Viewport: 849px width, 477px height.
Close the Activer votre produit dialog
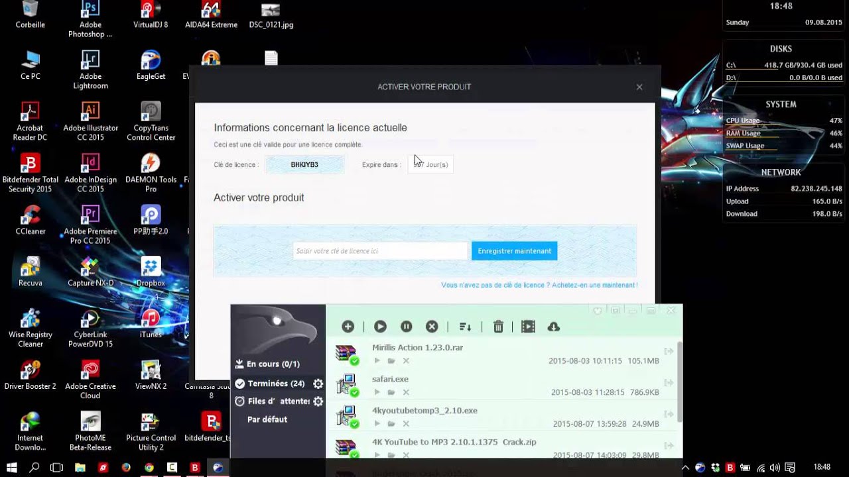(x=639, y=87)
